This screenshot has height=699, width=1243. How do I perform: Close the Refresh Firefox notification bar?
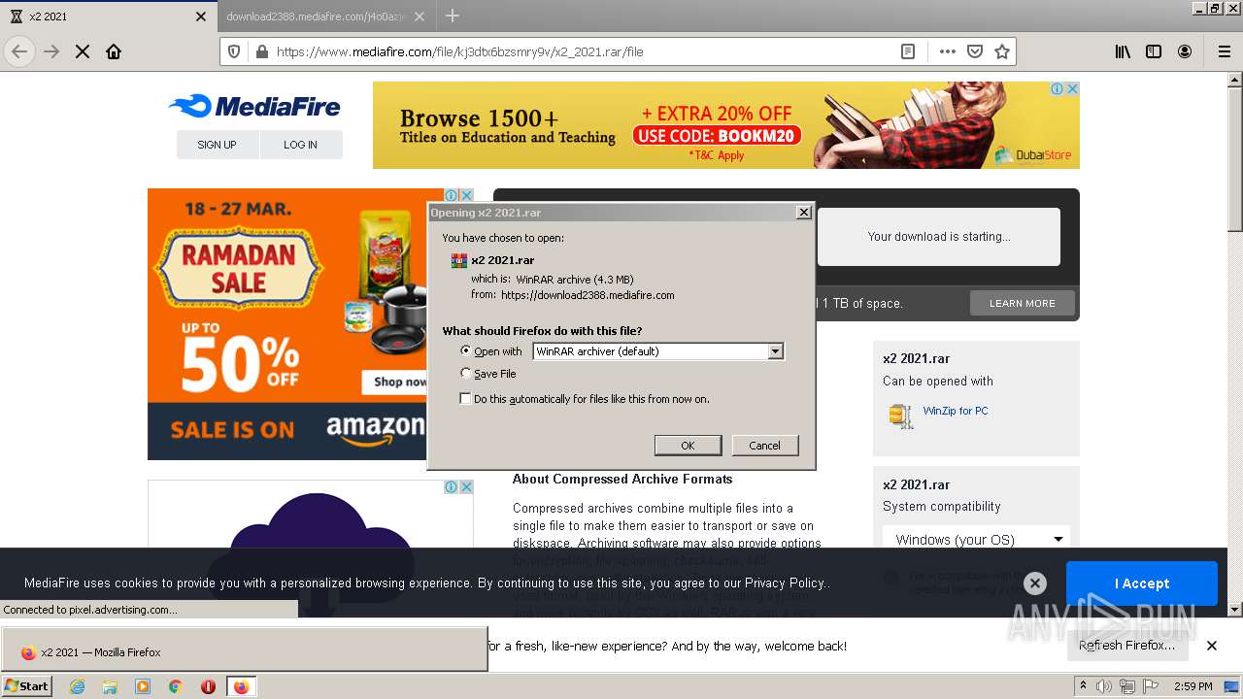(1211, 646)
